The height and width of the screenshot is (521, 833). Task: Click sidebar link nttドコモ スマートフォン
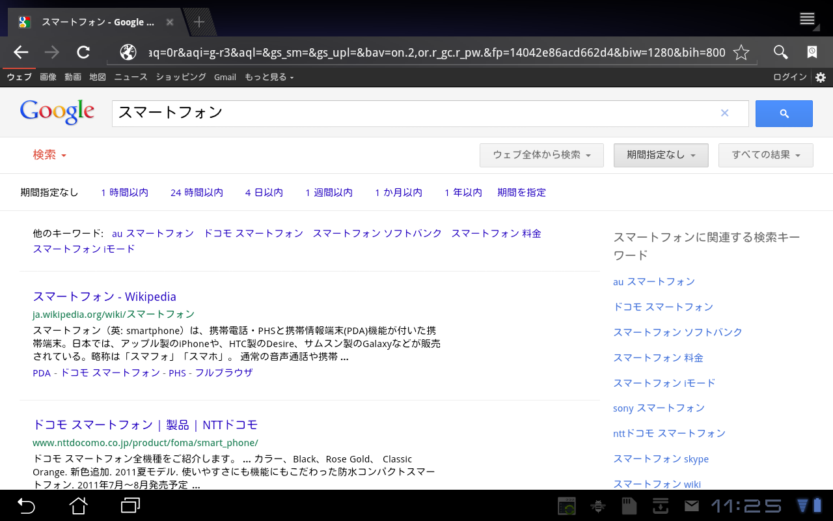[x=669, y=433]
